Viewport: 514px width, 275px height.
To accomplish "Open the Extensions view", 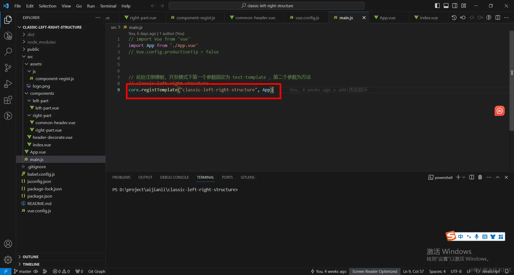I will [x=8, y=100].
